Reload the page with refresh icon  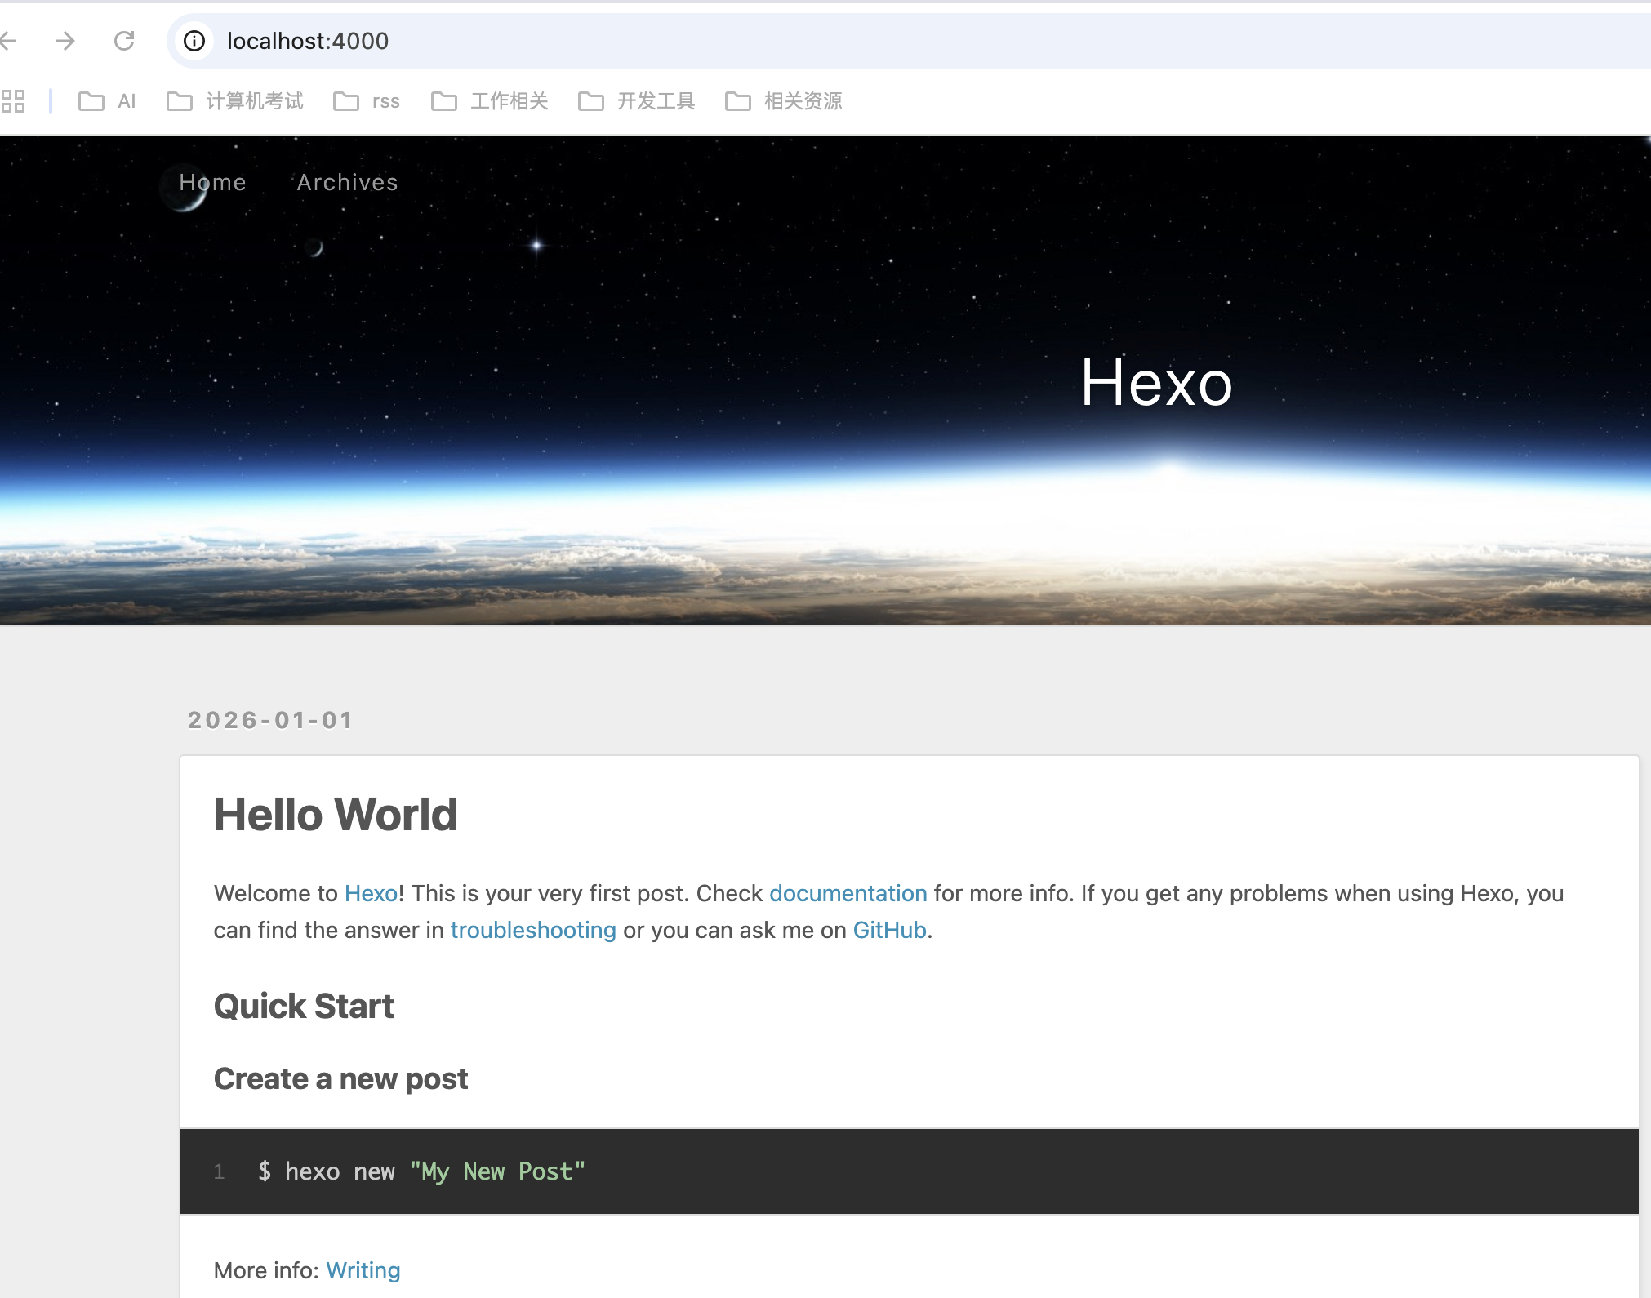[124, 41]
